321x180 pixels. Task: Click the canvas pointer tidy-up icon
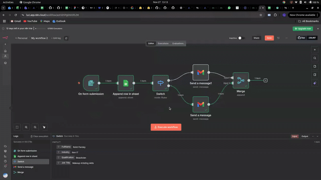click(44, 127)
